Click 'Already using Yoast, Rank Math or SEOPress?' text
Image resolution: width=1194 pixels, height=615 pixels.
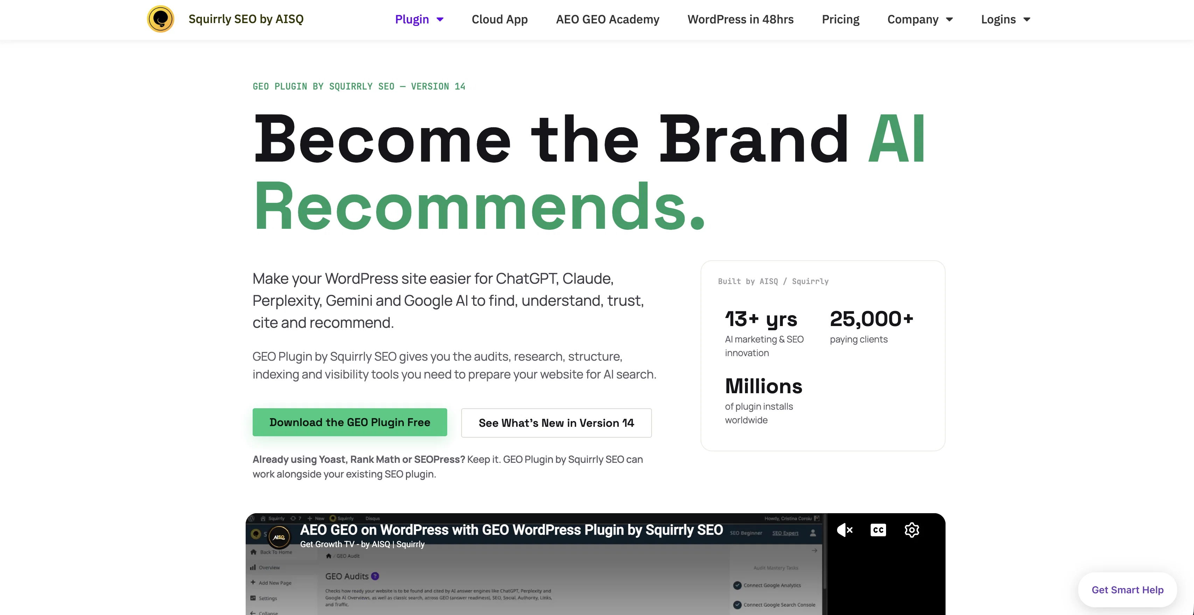click(359, 459)
